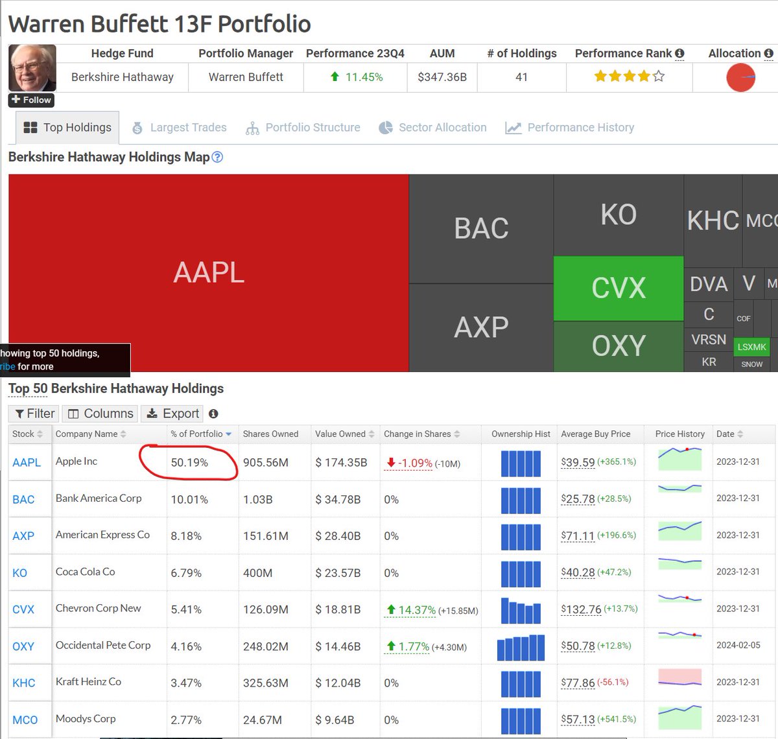Open the MCO ticker link
Screen dimensions: 778x739
[25, 720]
